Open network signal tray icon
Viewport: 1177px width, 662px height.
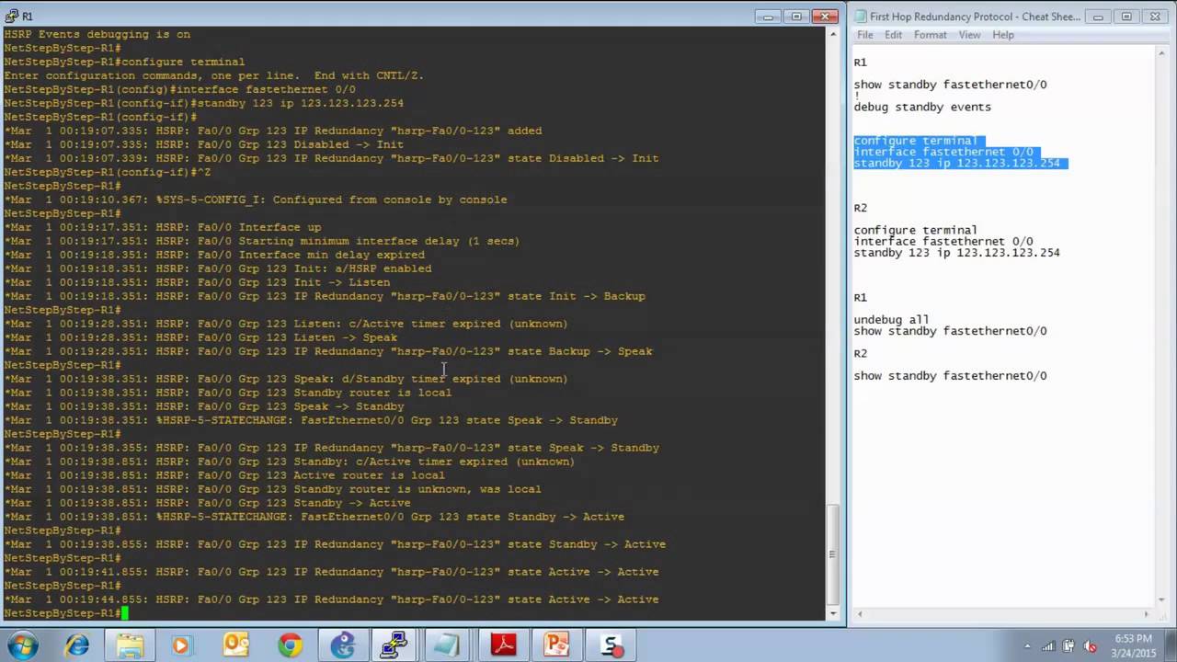tap(1049, 645)
